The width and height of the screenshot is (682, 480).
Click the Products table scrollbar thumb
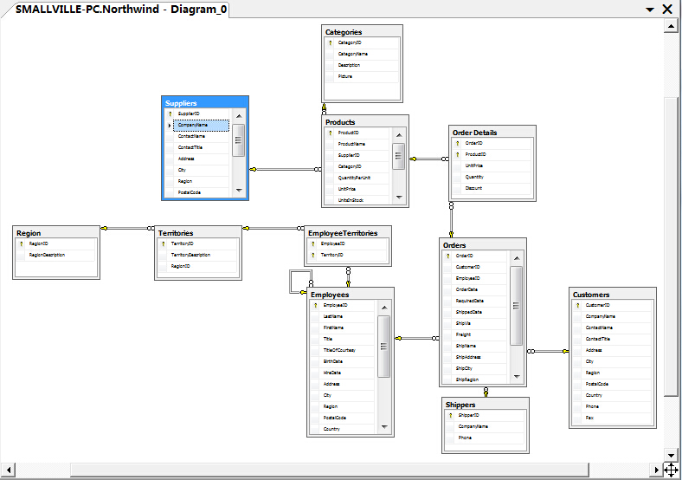click(x=398, y=156)
